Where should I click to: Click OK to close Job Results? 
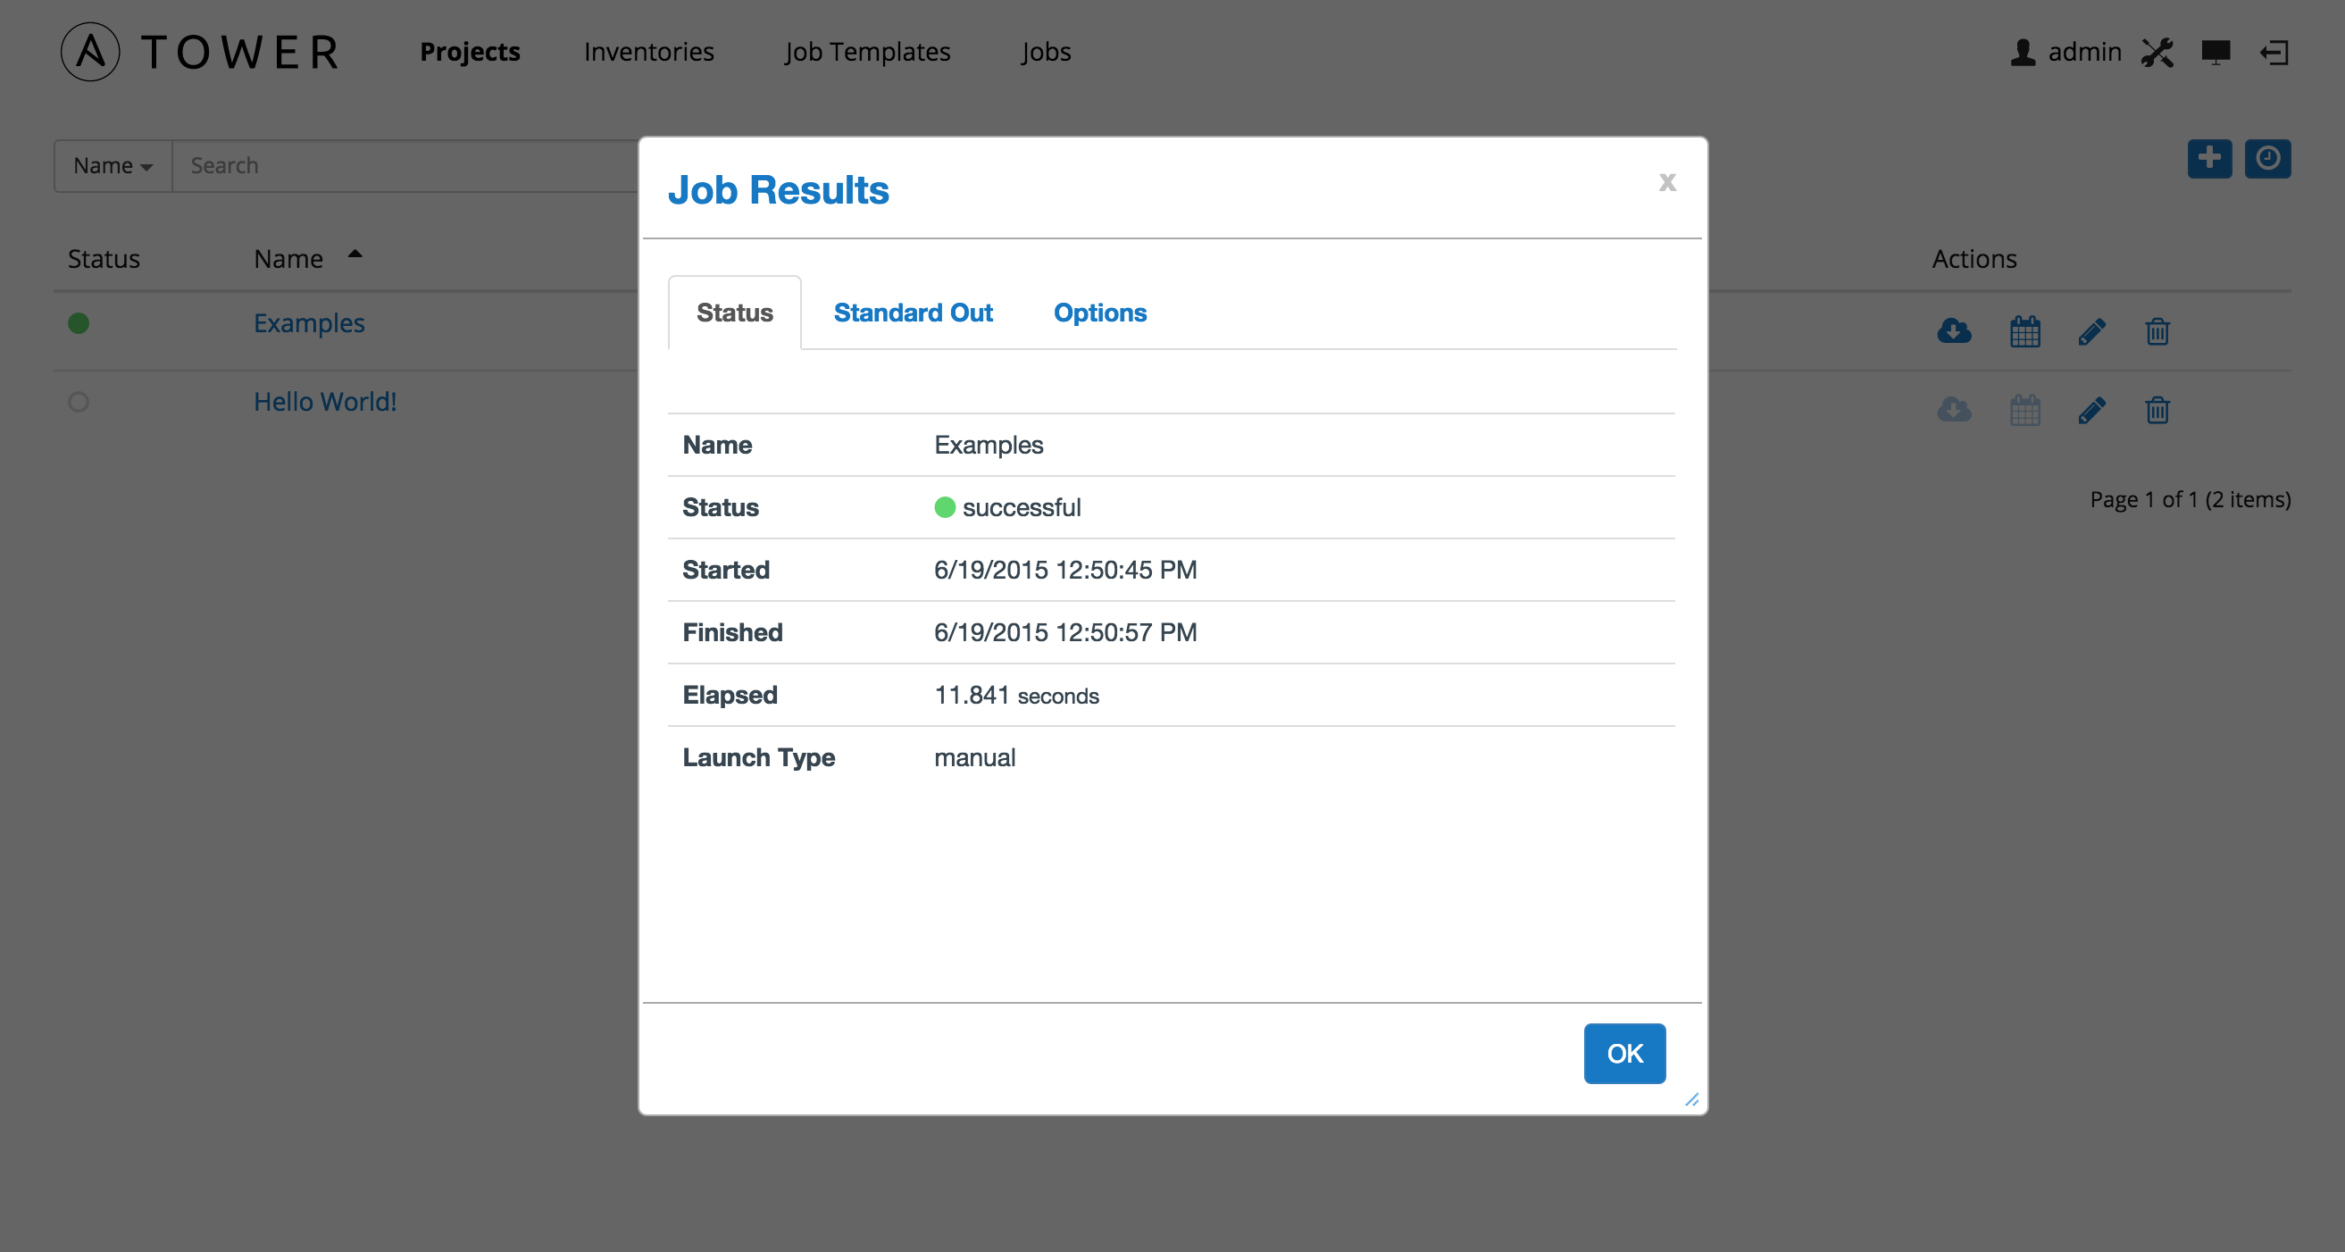coord(1623,1054)
